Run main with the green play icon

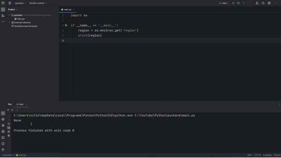[x=233, y=3]
